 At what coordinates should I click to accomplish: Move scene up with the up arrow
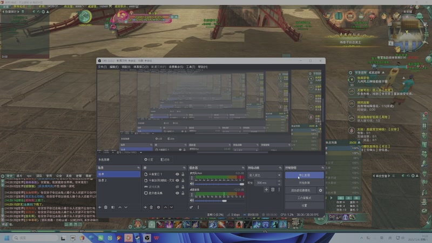tap(120, 207)
